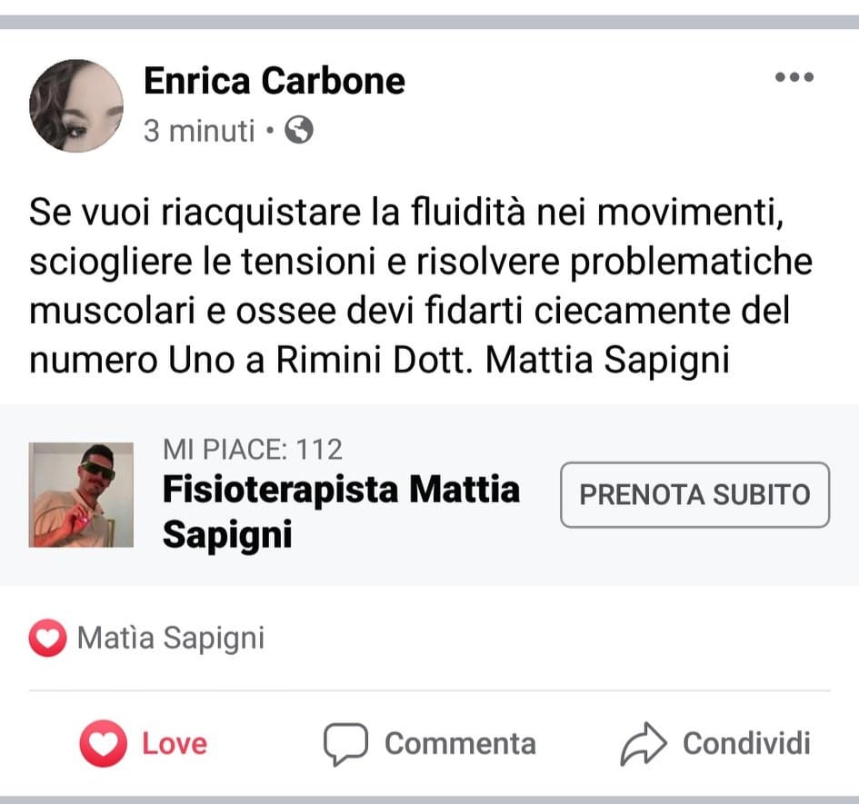Open the three-dots post options menu
Image resolution: width=859 pixels, height=804 pixels.
794,78
